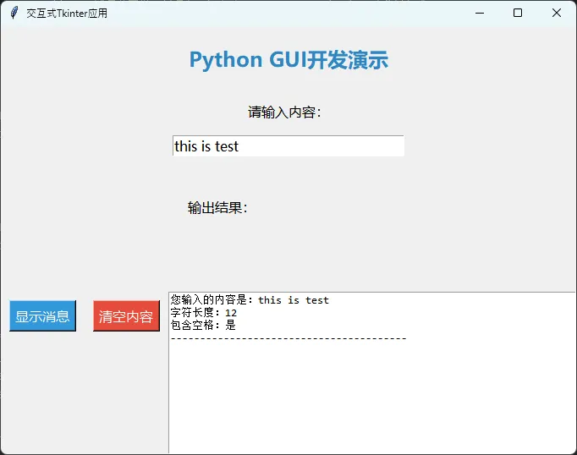
Task: Click the word "this" in the entry box
Action: point(185,146)
